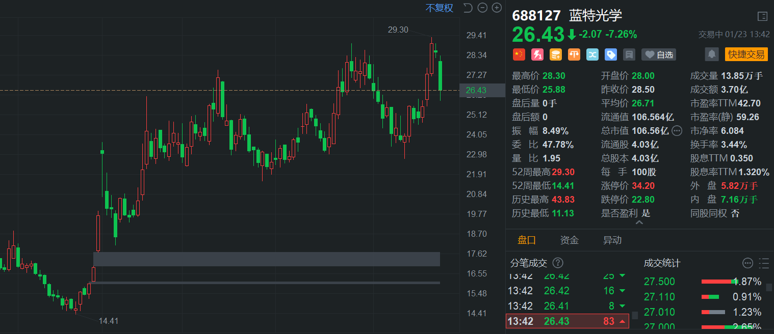Click the gray note bookmark icon

coord(629,54)
